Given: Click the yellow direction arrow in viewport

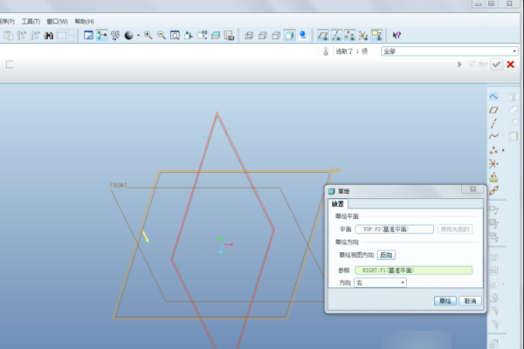Looking at the screenshot, I should pyautogui.click(x=146, y=236).
